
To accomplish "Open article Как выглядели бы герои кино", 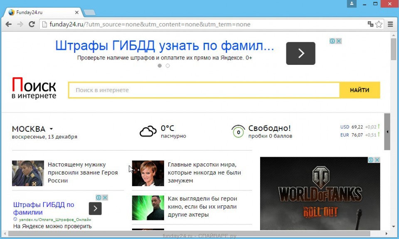I will (x=202, y=207).
